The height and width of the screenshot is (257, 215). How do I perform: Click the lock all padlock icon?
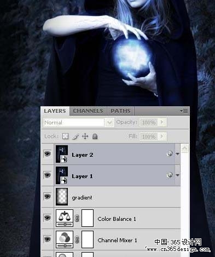coord(95,136)
